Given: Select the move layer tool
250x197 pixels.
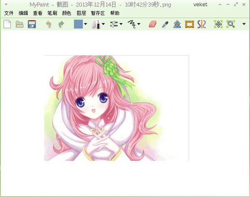Looking at the screenshot, I should pos(177,24).
